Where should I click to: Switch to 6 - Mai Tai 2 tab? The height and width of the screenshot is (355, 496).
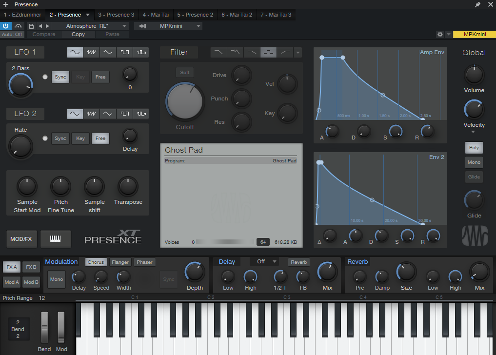pos(237,15)
